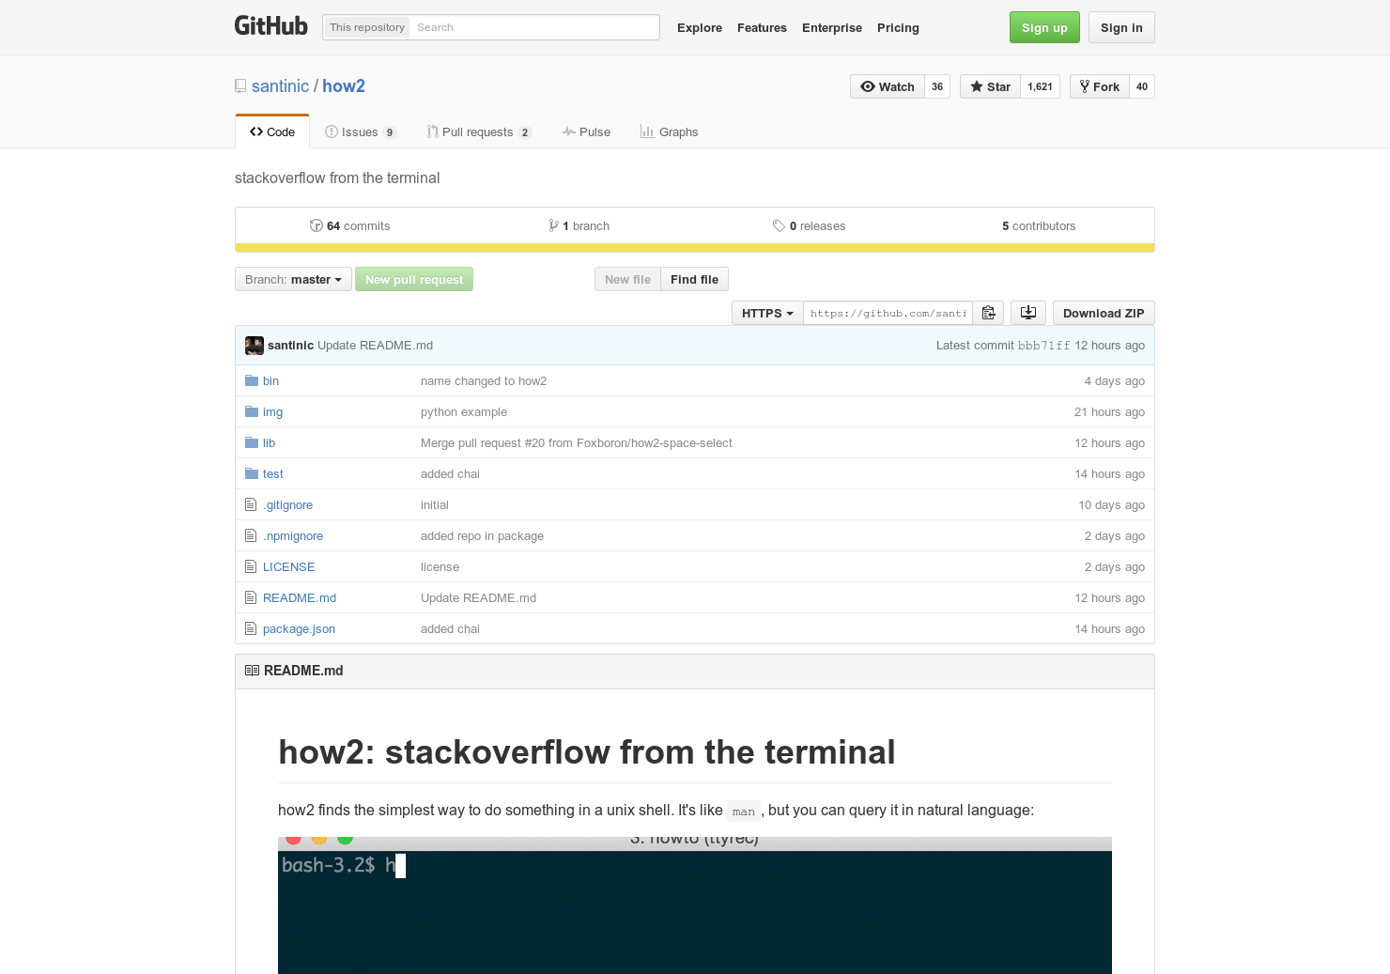Open Enterprise in the top navigation
The width and height of the screenshot is (1390, 974).
[832, 27]
